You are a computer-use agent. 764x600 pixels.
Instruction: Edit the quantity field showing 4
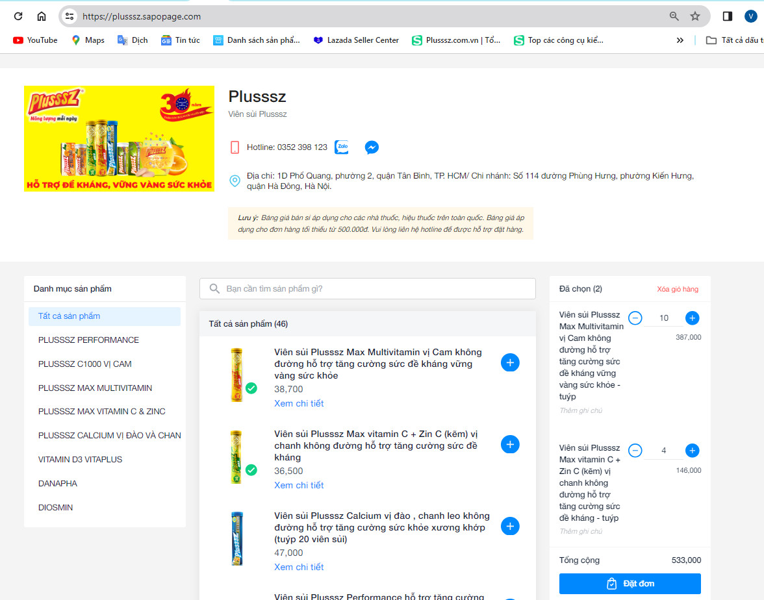click(664, 451)
